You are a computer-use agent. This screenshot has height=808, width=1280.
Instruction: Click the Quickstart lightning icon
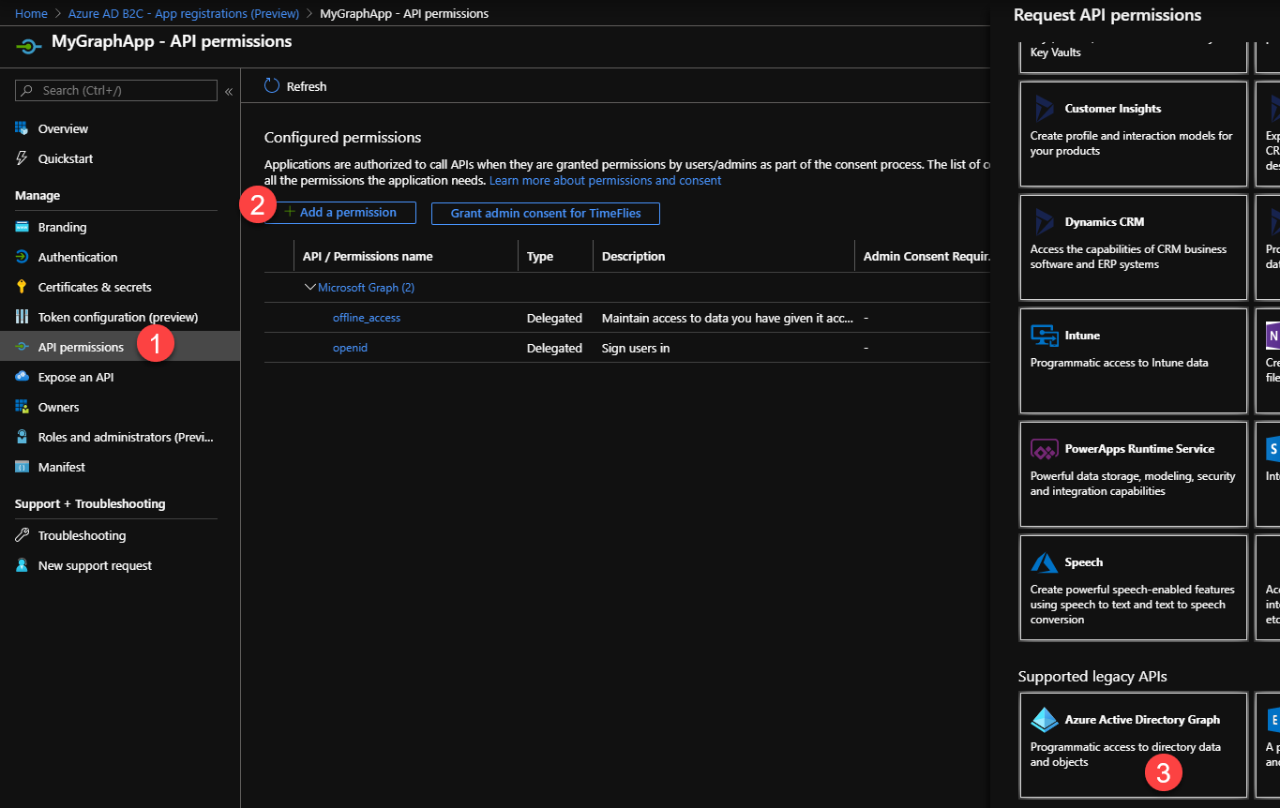22,158
